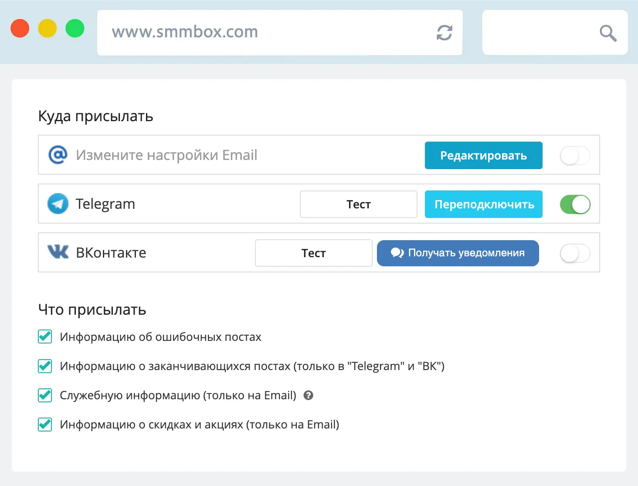
Task: Click the magnifying glass search icon
Action: [x=608, y=33]
